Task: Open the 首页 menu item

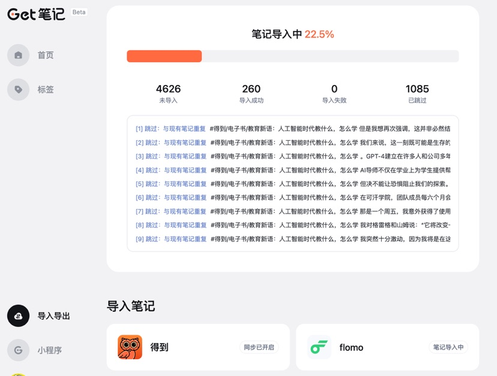Action: 46,55
